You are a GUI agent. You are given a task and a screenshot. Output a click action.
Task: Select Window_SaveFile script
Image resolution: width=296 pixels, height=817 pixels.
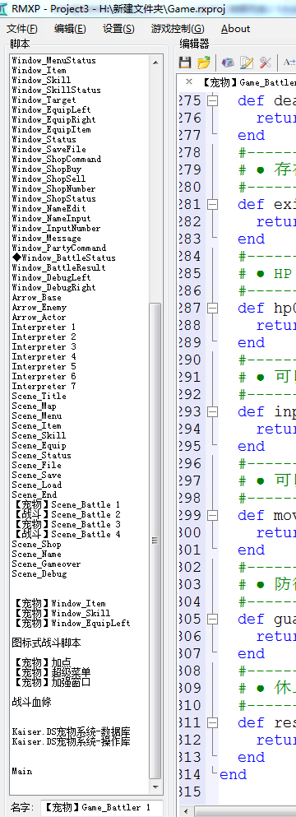coord(49,150)
